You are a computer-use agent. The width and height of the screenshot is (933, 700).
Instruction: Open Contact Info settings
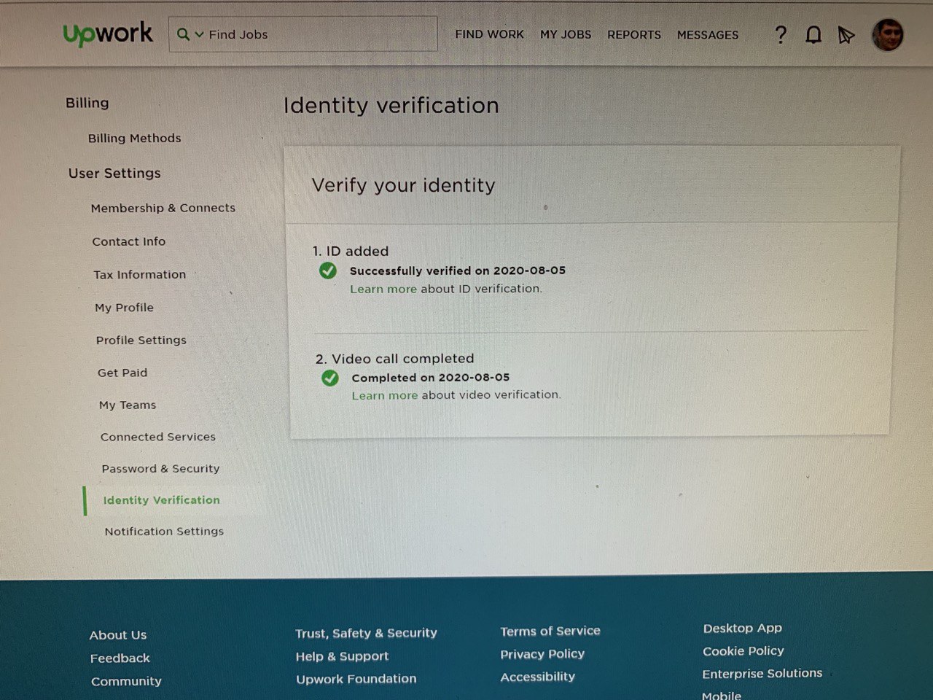129,241
